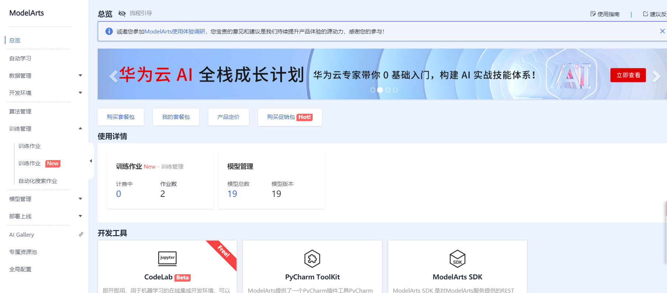Viewport: 667px width, 293px height.
Task: Open the CodeLab Beta card title
Action: pos(167,277)
